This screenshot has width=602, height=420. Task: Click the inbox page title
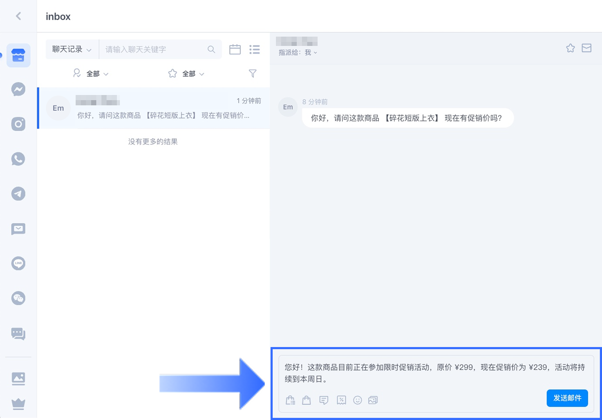[x=58, y=17]
